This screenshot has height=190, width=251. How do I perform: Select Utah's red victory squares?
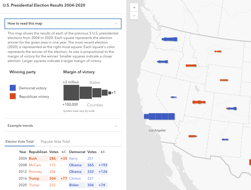click(x=199, y=102)
